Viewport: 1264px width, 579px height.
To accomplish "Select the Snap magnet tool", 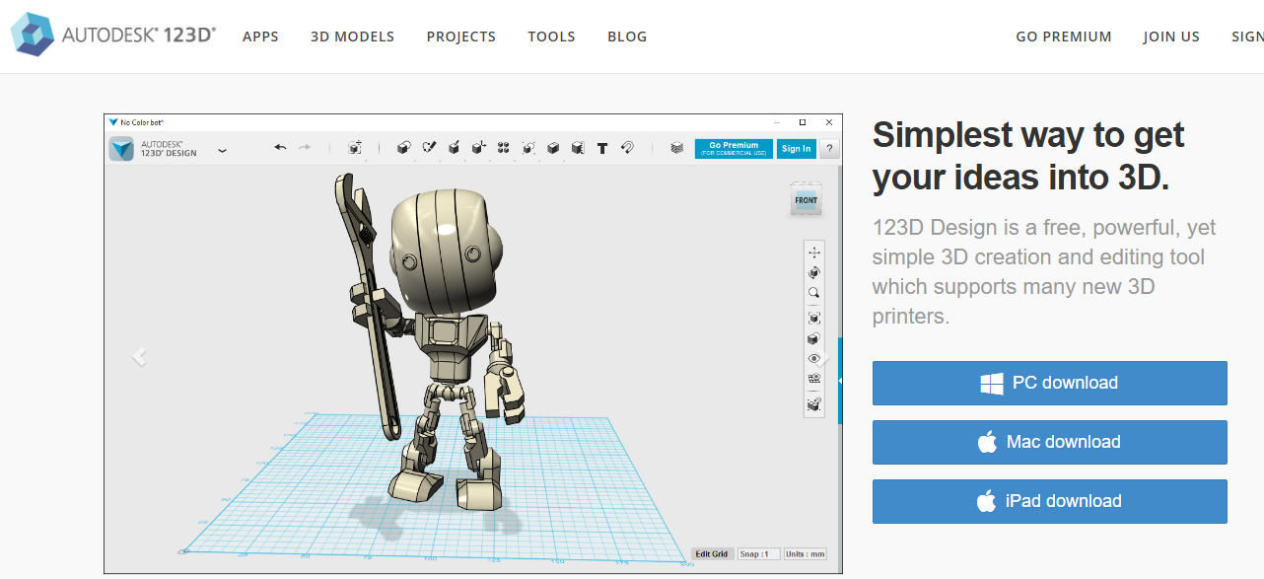I will coord(627,148).
